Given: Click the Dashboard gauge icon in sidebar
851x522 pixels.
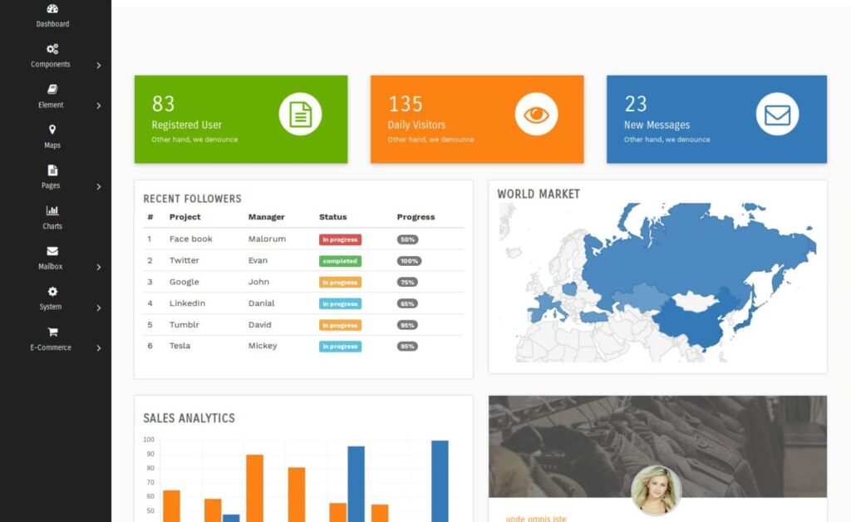Looking at the screenshot, I should [x=52, y=9].
